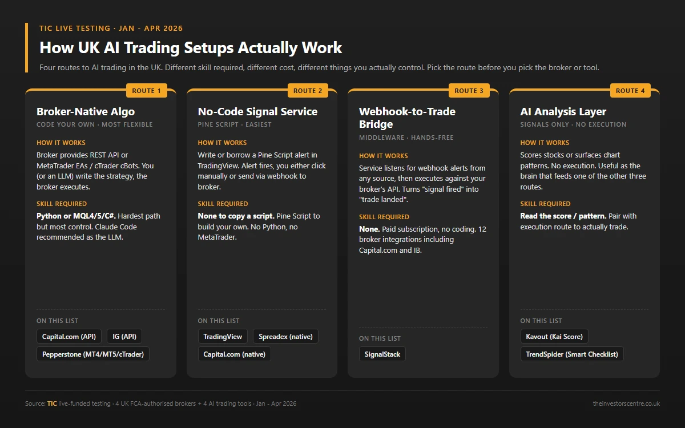Click the theinvestorscentre.co.uk footer link
Screen dimensions: 685x428
[626, 403]
